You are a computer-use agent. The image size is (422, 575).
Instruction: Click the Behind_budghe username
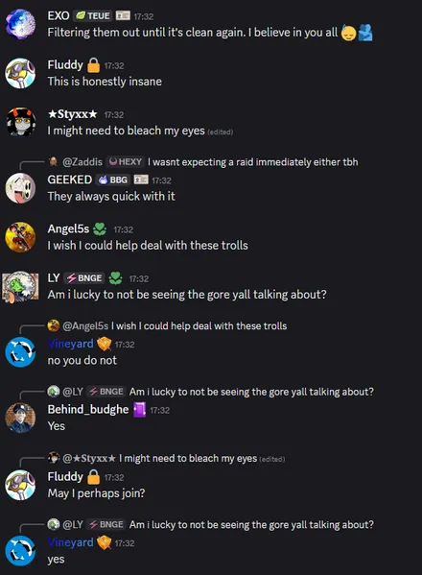(x=88, y=409)
